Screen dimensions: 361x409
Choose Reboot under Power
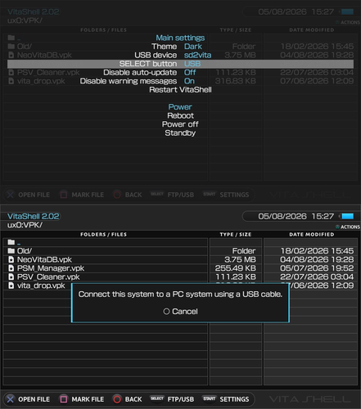pyautogui.click(x=180, y=115)
